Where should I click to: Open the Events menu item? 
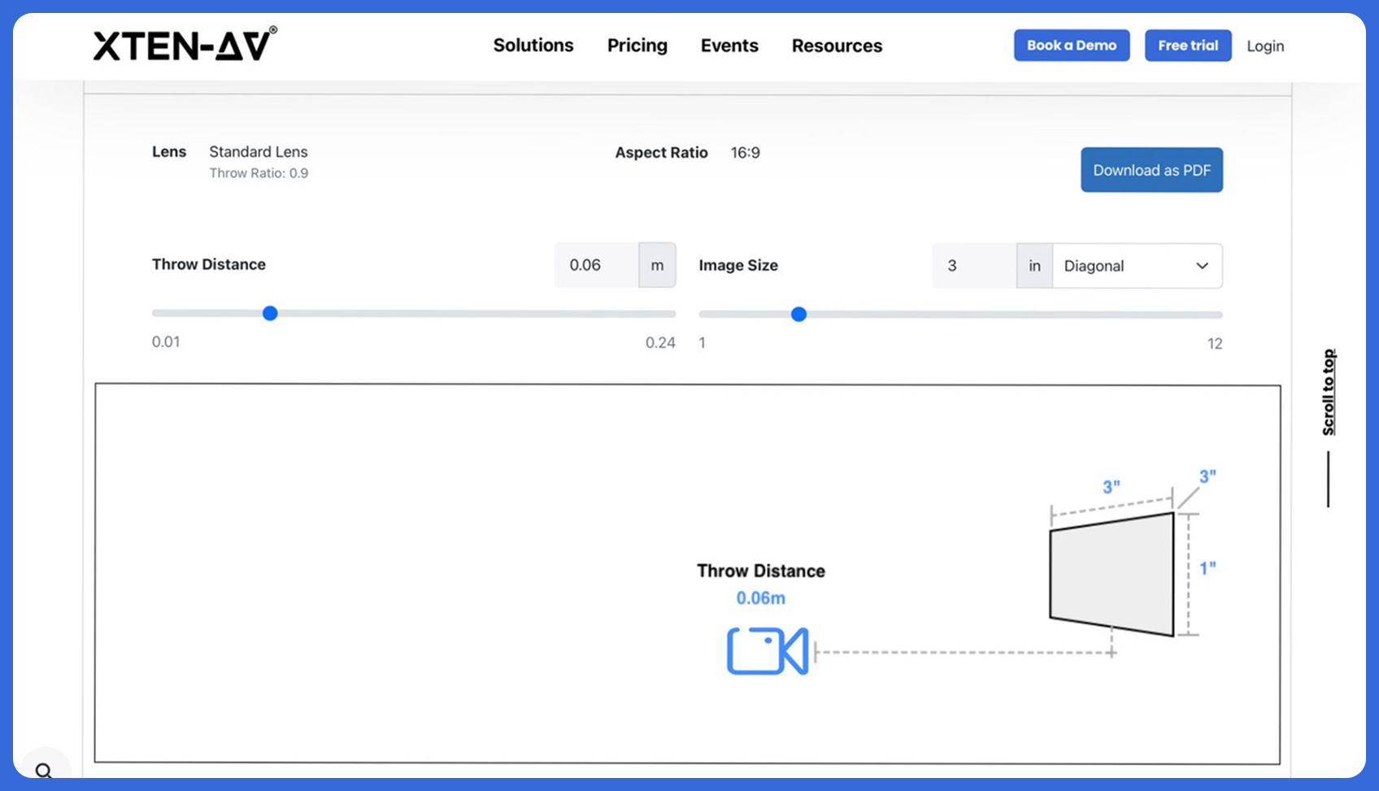pos(729,46)
